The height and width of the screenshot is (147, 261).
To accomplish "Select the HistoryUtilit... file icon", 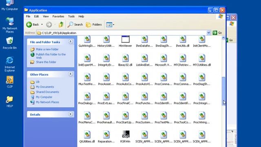I will [106, 39].
